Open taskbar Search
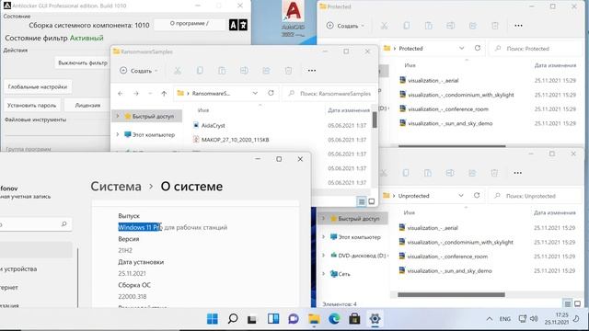Image resolution: width=589 pixels, height=331 pixels. tap(233, 319)
